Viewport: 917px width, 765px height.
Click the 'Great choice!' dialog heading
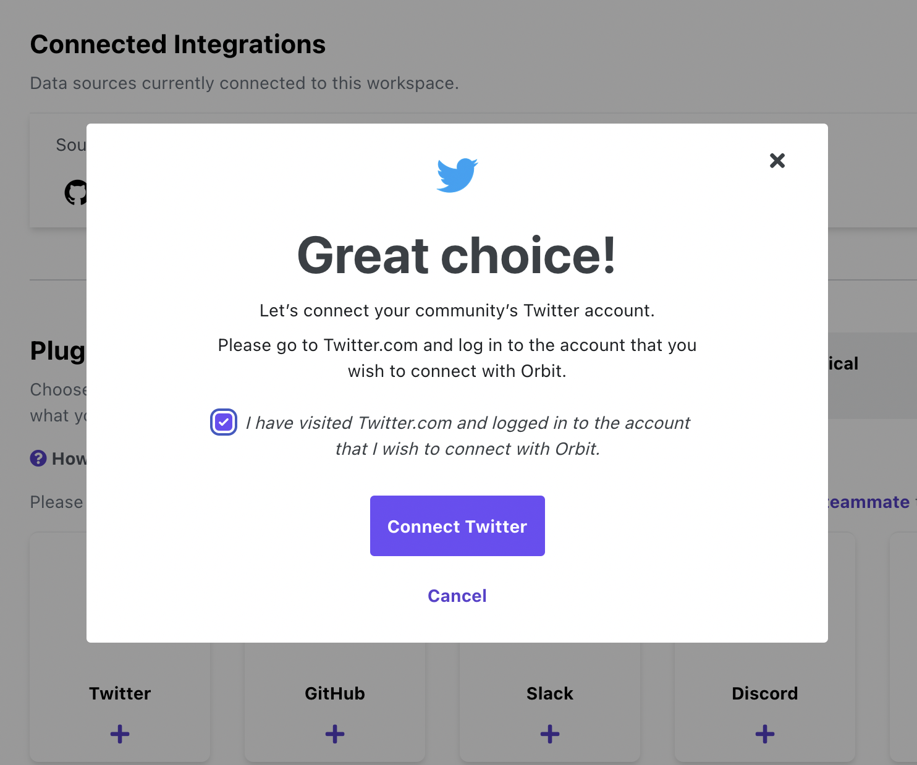[457, 255]
